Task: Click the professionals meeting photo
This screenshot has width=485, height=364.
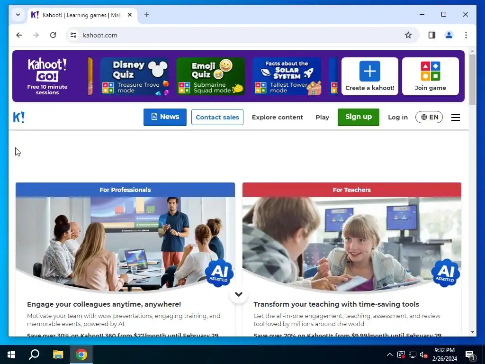Action: pyautogui.click(x=125, y=244)
